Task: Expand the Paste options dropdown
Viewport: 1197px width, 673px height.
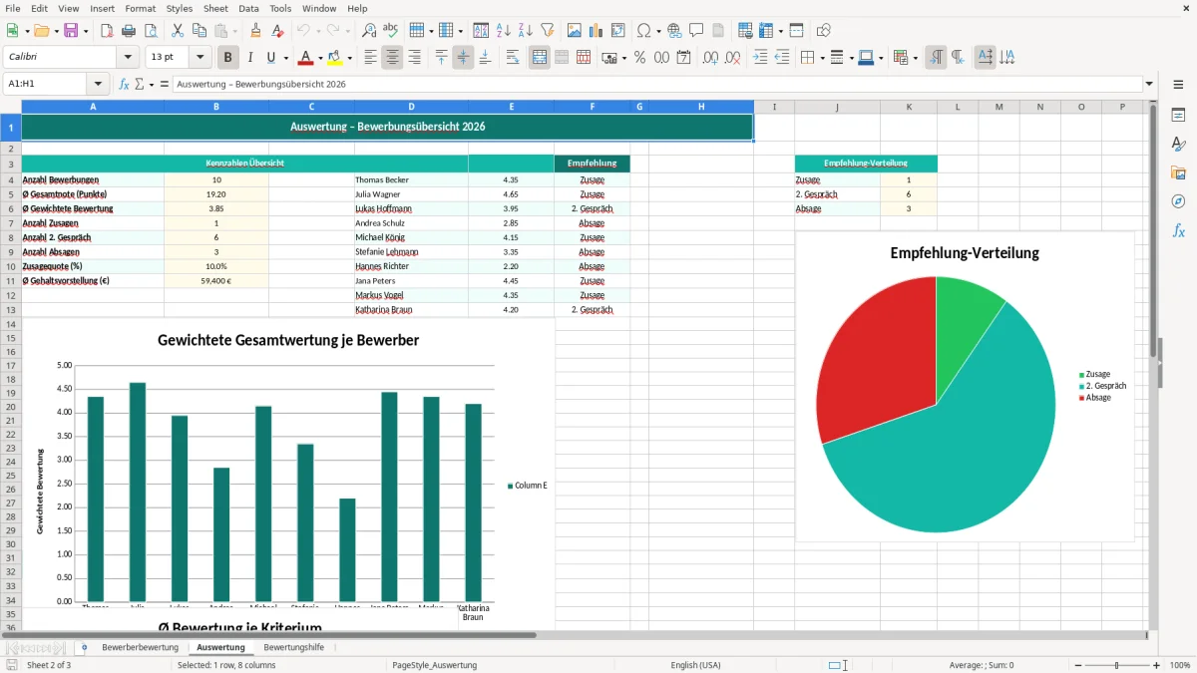Action: click(234, 31)
